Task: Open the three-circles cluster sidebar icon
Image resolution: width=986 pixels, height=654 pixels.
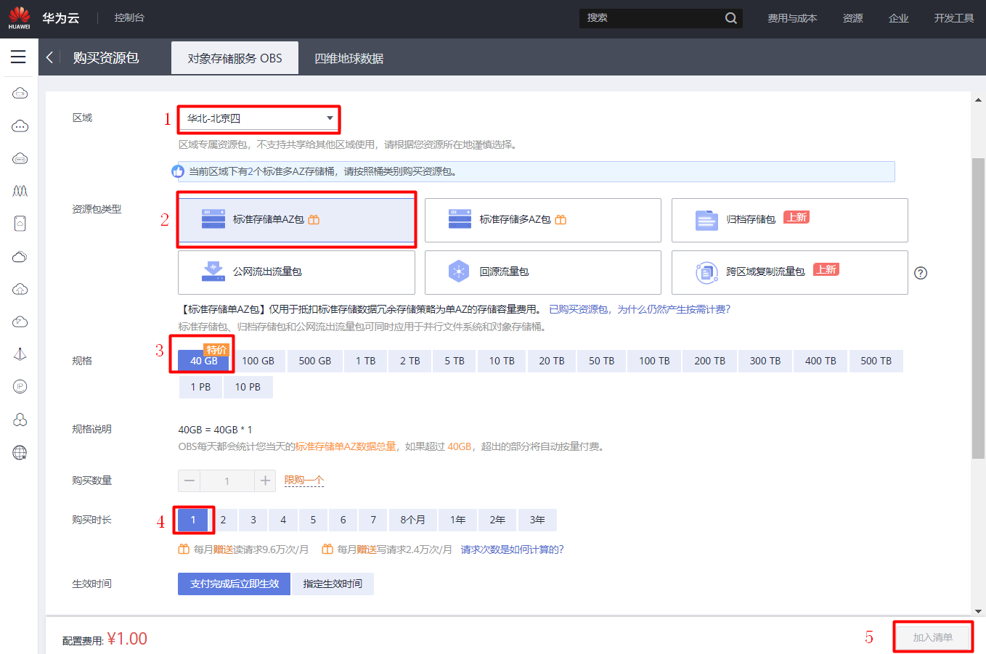Action: pyautogui.click(x=20, y=420)
